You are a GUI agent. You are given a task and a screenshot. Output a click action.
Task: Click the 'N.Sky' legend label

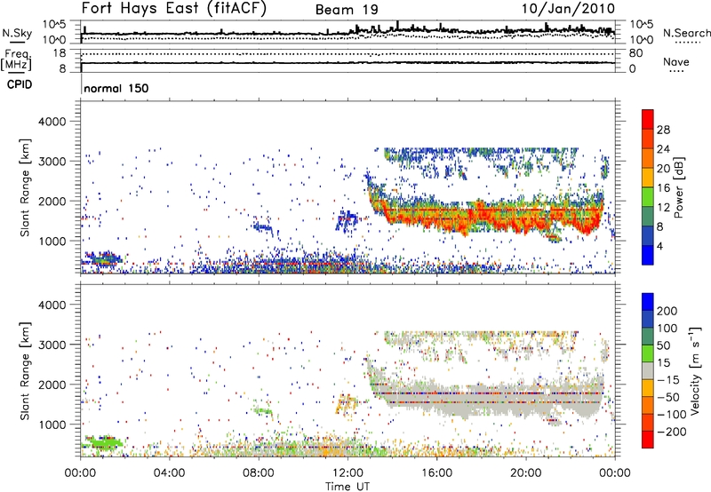coord(17,33)
